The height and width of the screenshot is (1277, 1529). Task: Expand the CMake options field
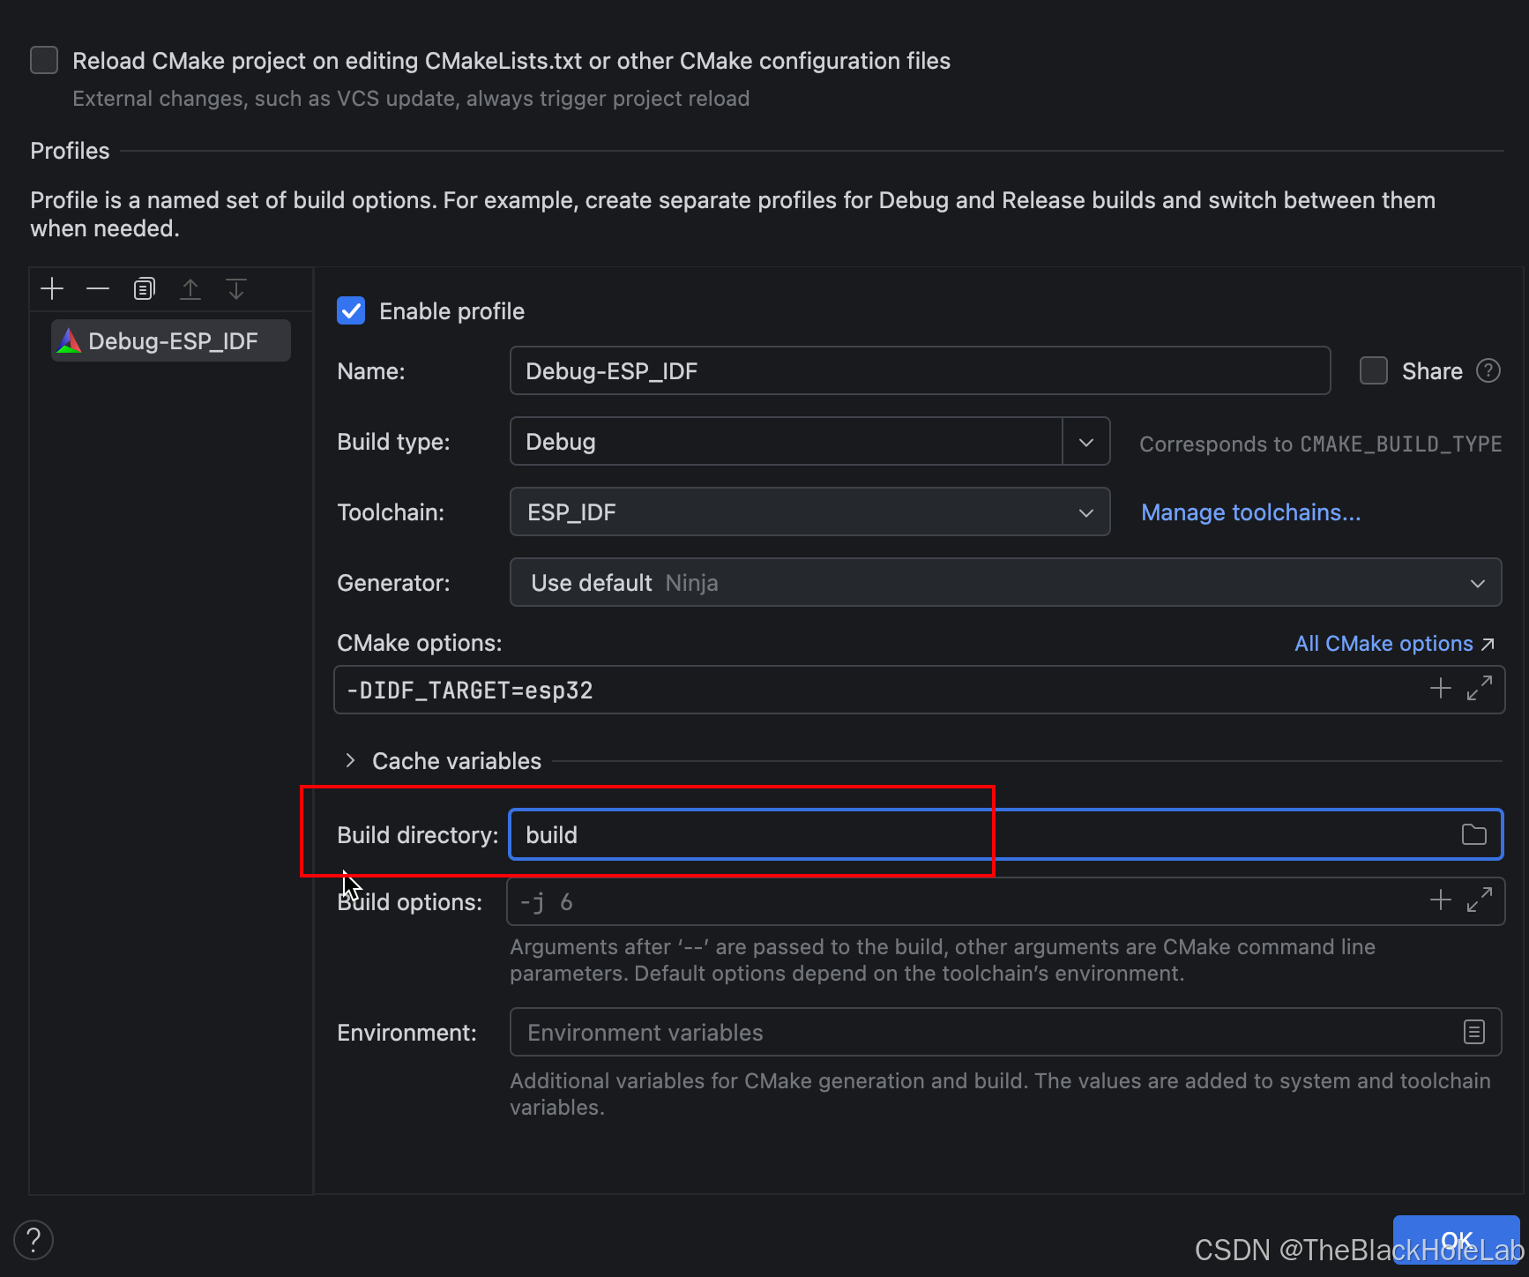click(x=1480, y=689)
